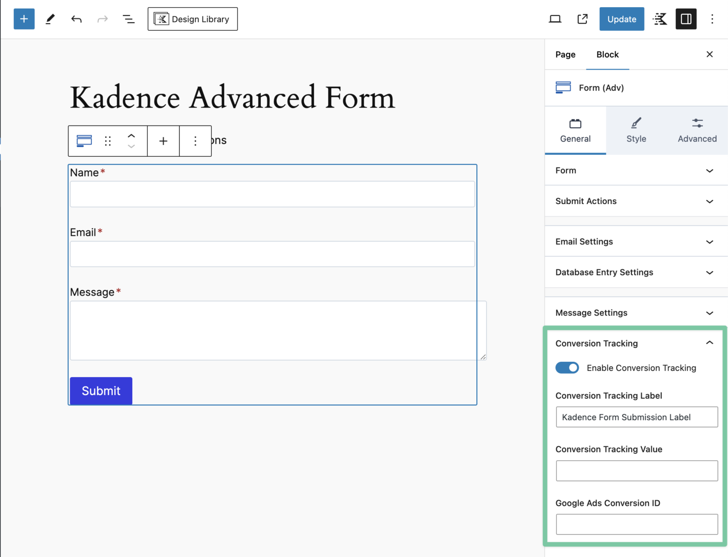Image resolution: width=728 pixels, height=557 pixels.
Task: Open the Advanced settings tab
Action: click(697, 131)
